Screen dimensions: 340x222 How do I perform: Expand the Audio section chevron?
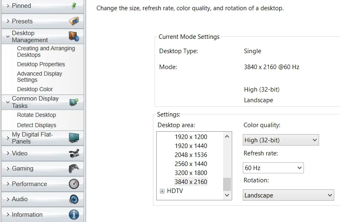(x=8, y=199)
